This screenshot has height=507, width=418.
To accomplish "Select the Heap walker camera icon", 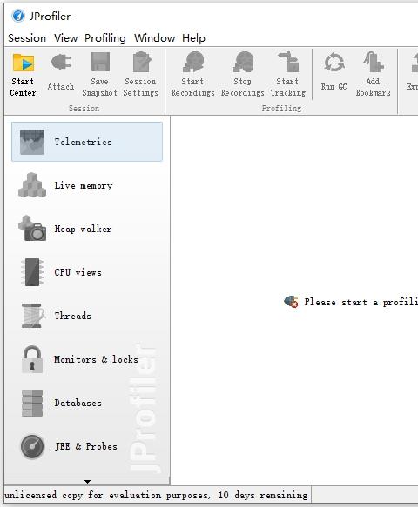I will click(x=31, y=229).
